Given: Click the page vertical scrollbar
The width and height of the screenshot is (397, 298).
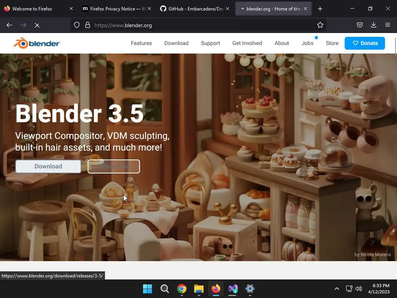Looking at the screenshot, I should pos(395,46).
